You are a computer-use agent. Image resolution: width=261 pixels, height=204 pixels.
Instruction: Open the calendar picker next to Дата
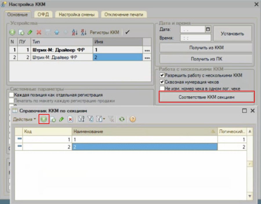(x=208, y=29)
